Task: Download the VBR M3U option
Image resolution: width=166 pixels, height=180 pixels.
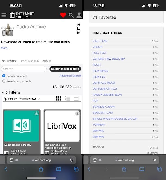Action: pos(99,131)
